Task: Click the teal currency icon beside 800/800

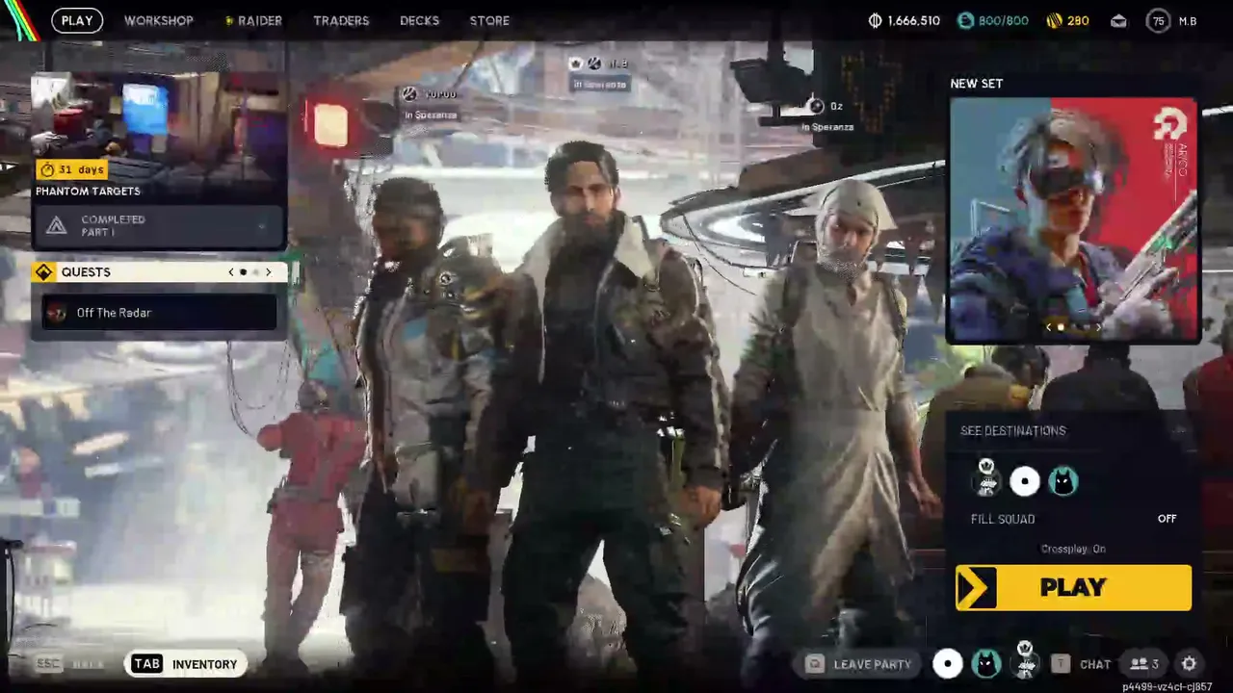Action: click(x=965, y=20)
